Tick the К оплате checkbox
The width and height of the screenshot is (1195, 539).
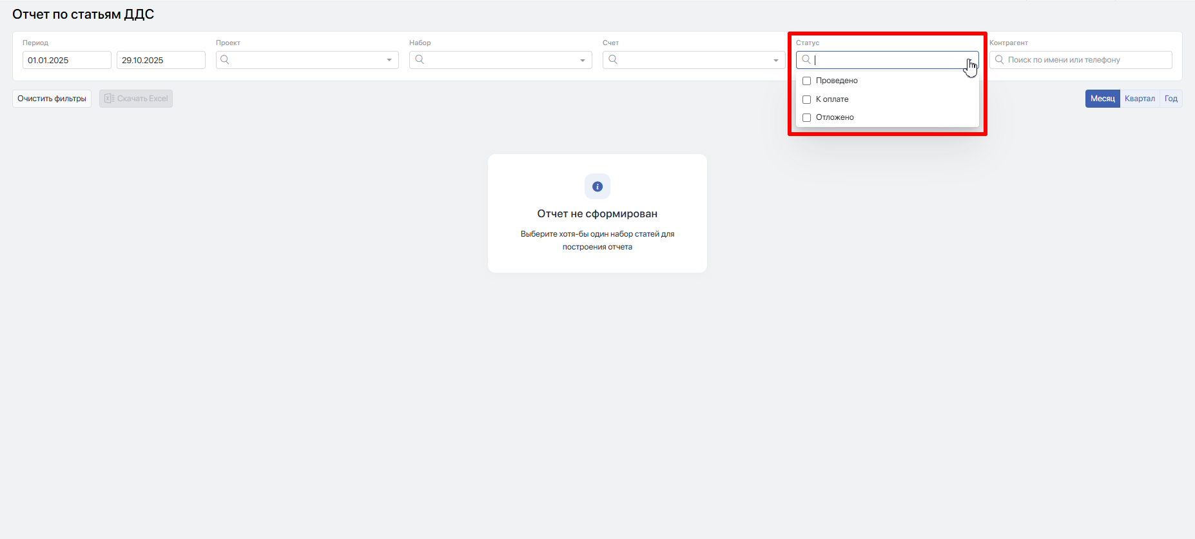[806, 99]
